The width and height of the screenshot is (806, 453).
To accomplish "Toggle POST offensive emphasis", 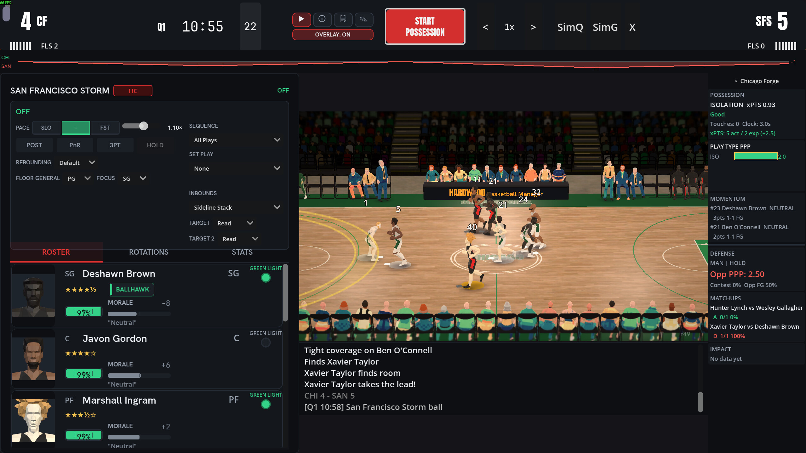I will click(x=34, y=145).
